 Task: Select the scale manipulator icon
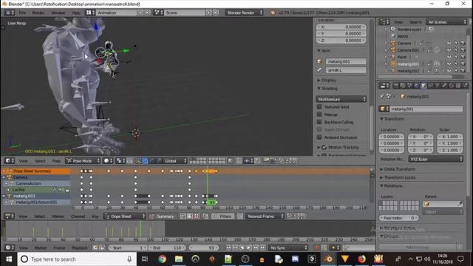pyautogui.click(x=160, y=161)
